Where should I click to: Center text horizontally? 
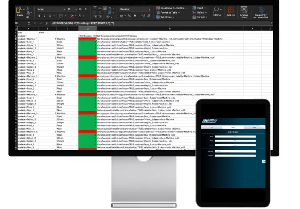point(100,13)
